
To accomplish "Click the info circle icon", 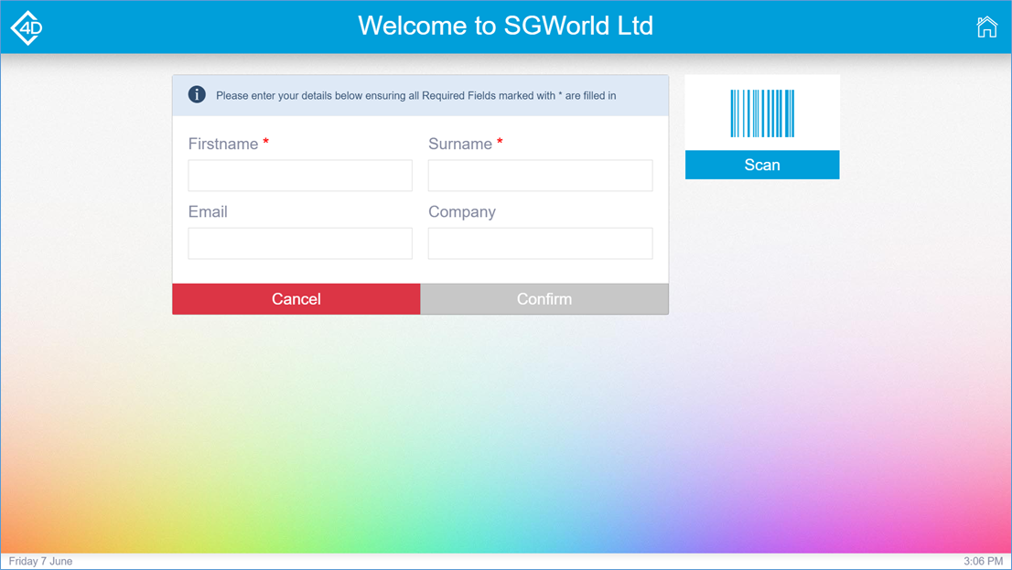I will 197,94.
